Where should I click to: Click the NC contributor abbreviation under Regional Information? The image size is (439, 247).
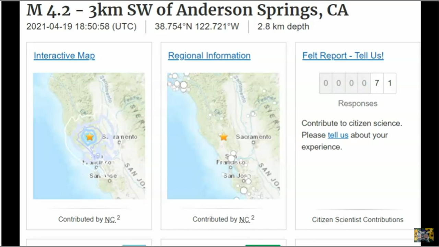(x=244, y=220)
